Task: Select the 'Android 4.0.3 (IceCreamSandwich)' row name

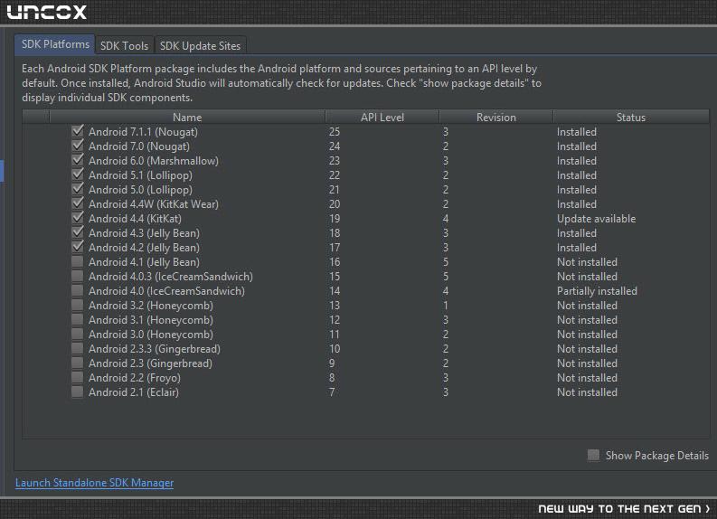Action: [171, 276]
